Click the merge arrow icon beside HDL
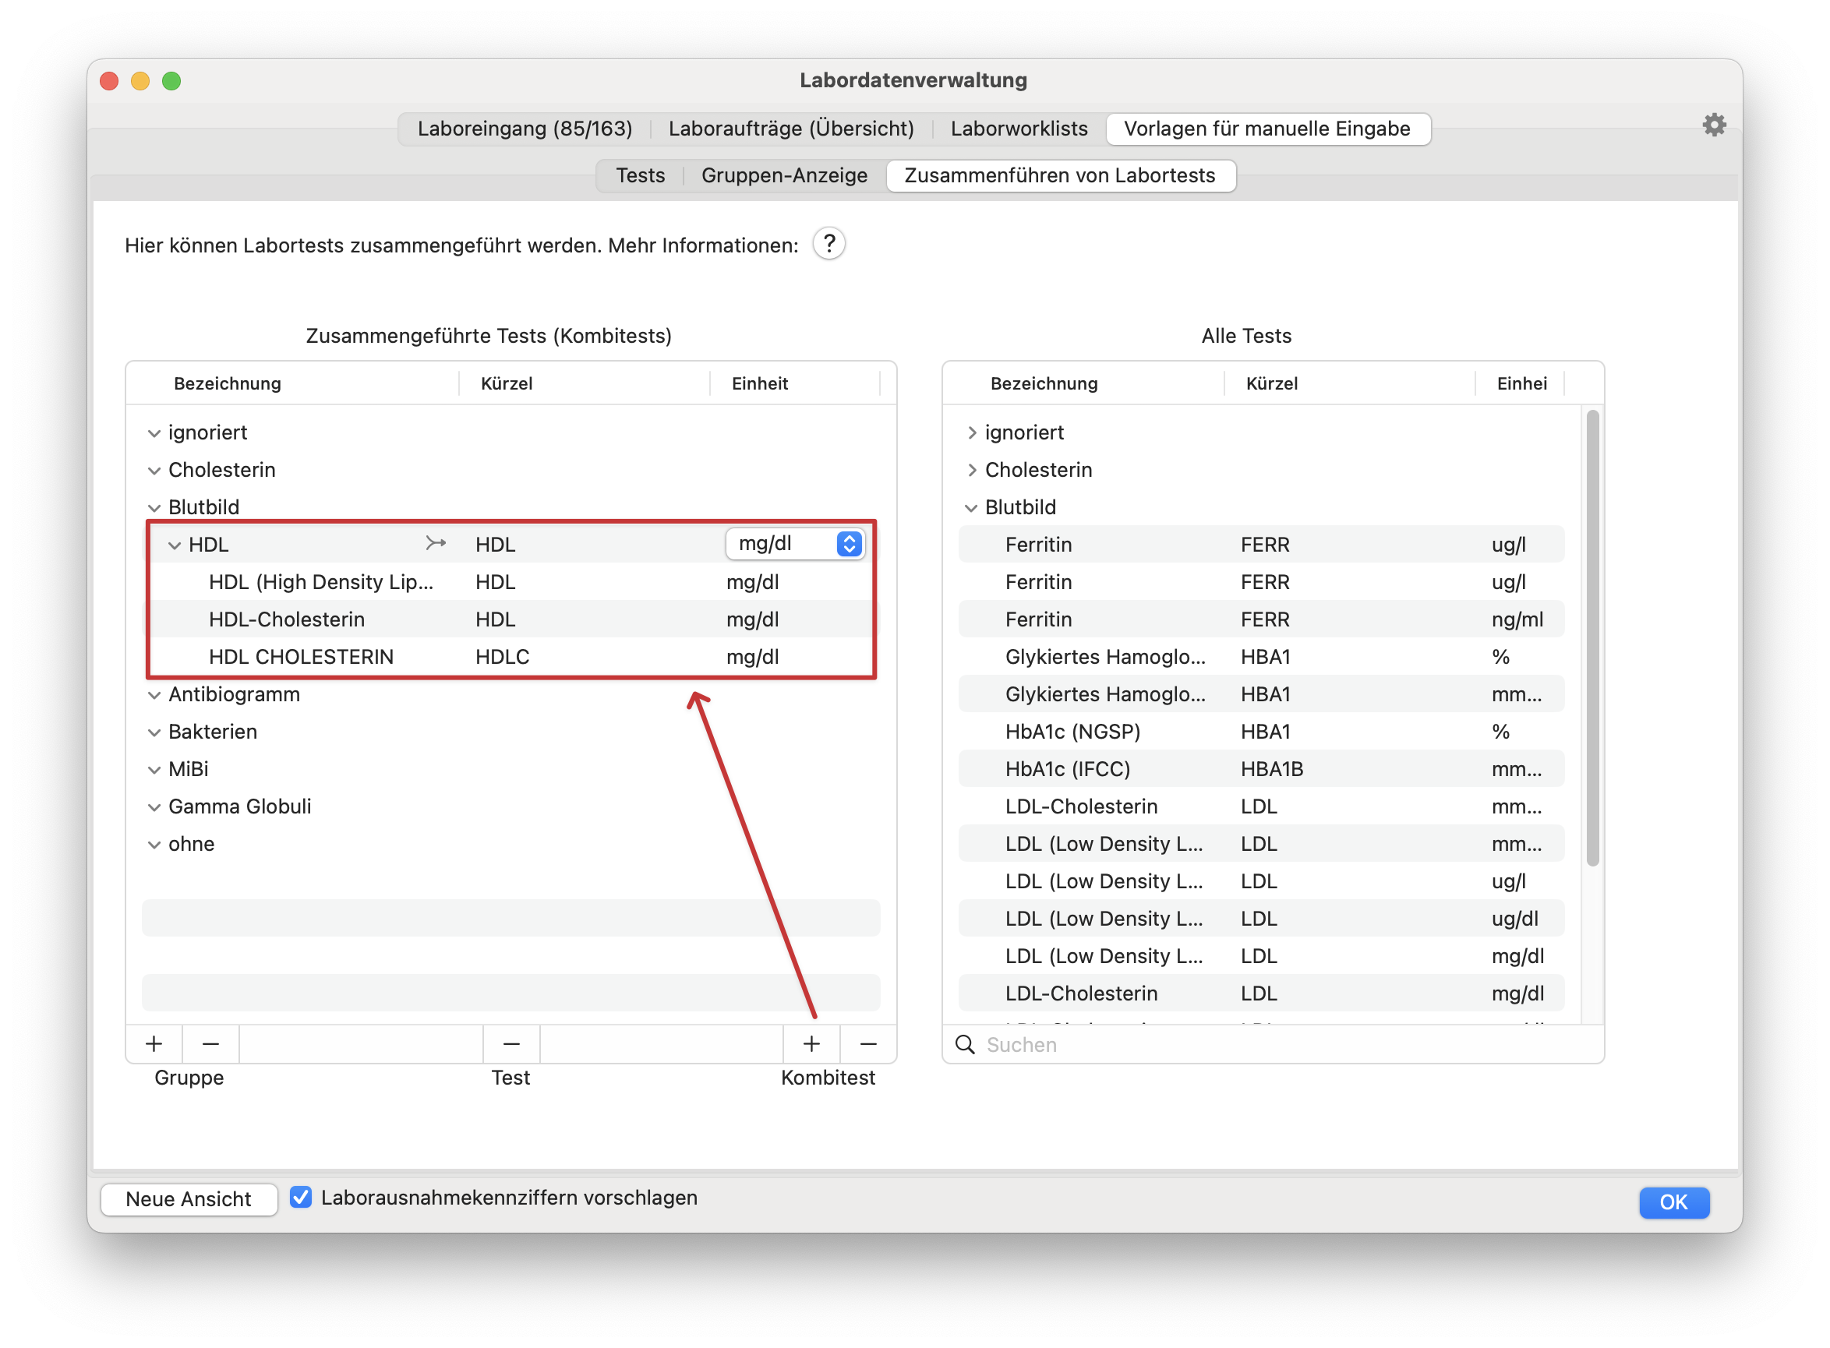Image resolution: width=1830 pixels, height=1348 pixels. point(436,543)
